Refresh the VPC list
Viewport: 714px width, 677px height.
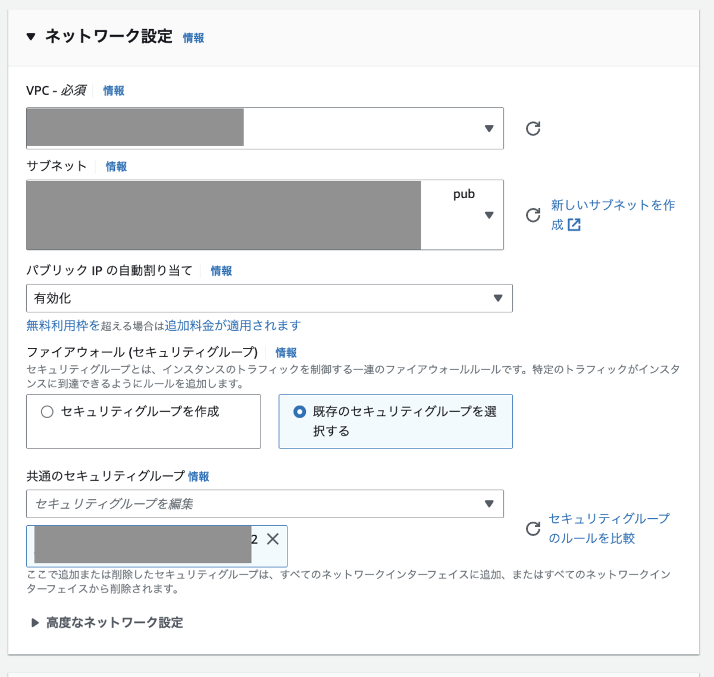533,128
